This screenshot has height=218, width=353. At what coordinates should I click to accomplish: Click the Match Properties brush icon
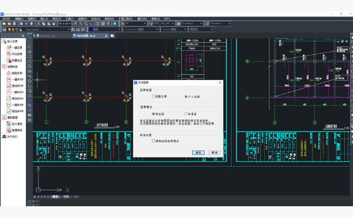(x=54, y=24)
